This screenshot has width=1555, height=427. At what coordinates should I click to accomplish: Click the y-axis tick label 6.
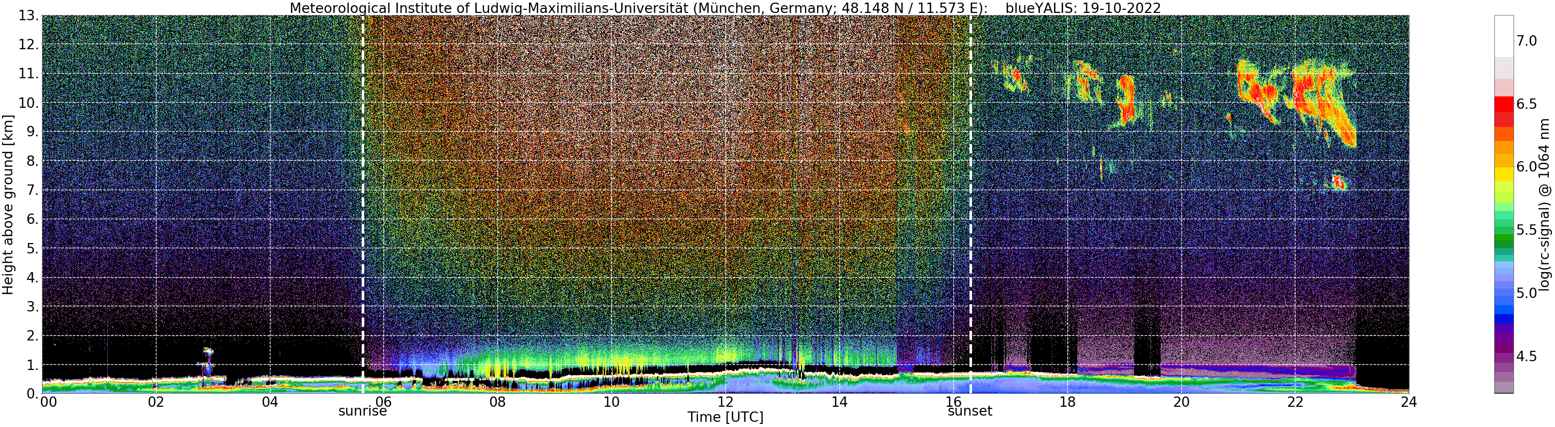pyautogui.click(x=33, y=219)
